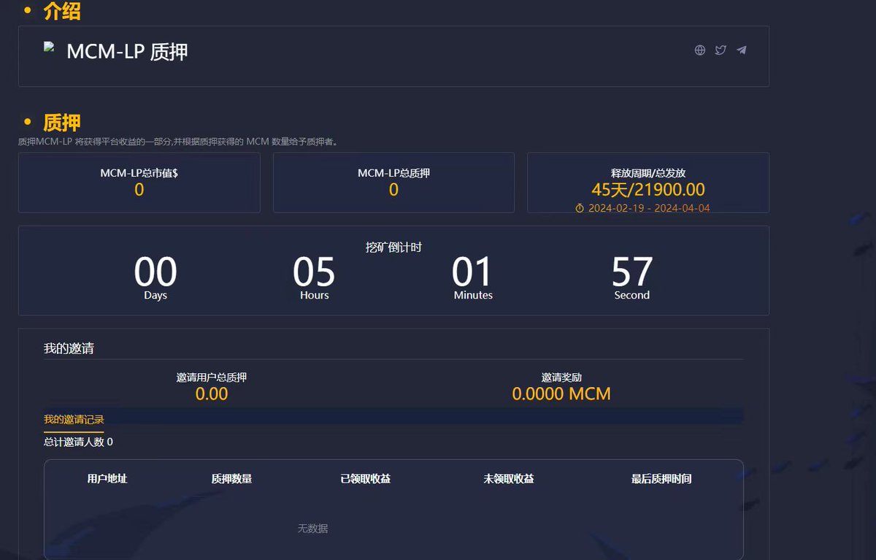The width and height of the screenshot is (876, 560).
Task: Click the MCM-LP总市值$ label
Action: pyautogui.click(x=139, y=173)
